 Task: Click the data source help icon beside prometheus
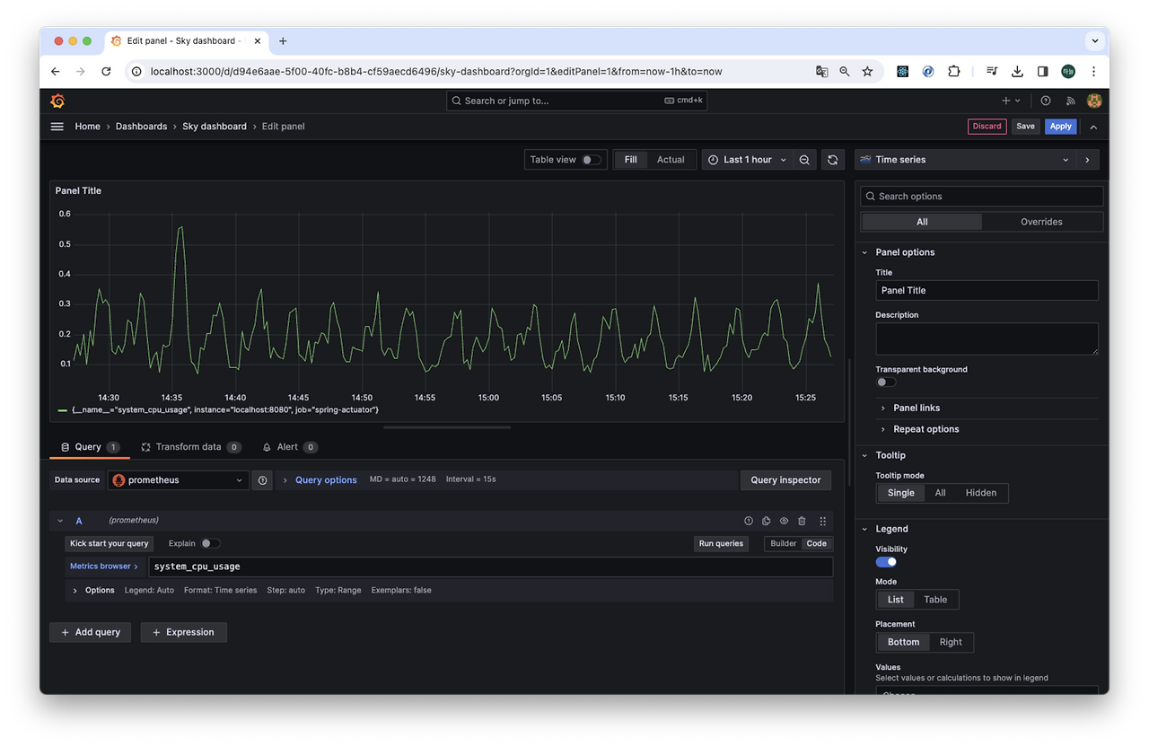click(x=262, y=480)
